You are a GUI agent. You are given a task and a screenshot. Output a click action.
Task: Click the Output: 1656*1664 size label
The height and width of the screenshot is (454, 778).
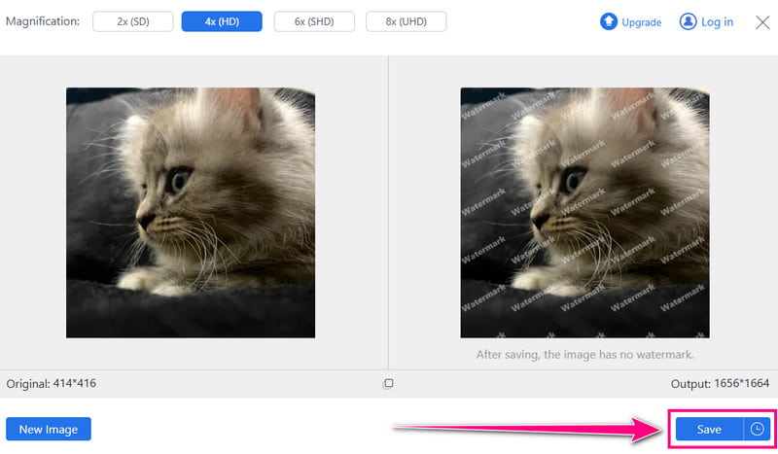[720, 384]
